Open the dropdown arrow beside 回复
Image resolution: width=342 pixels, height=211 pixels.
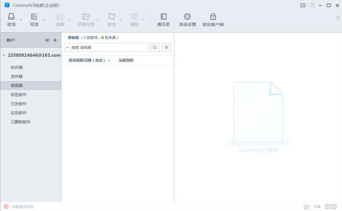pos(69,20)
